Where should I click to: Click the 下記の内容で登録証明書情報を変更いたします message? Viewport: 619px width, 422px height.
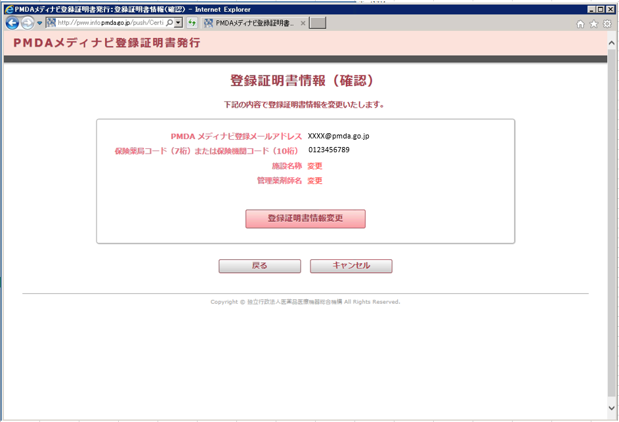click(x=304, y=104)
